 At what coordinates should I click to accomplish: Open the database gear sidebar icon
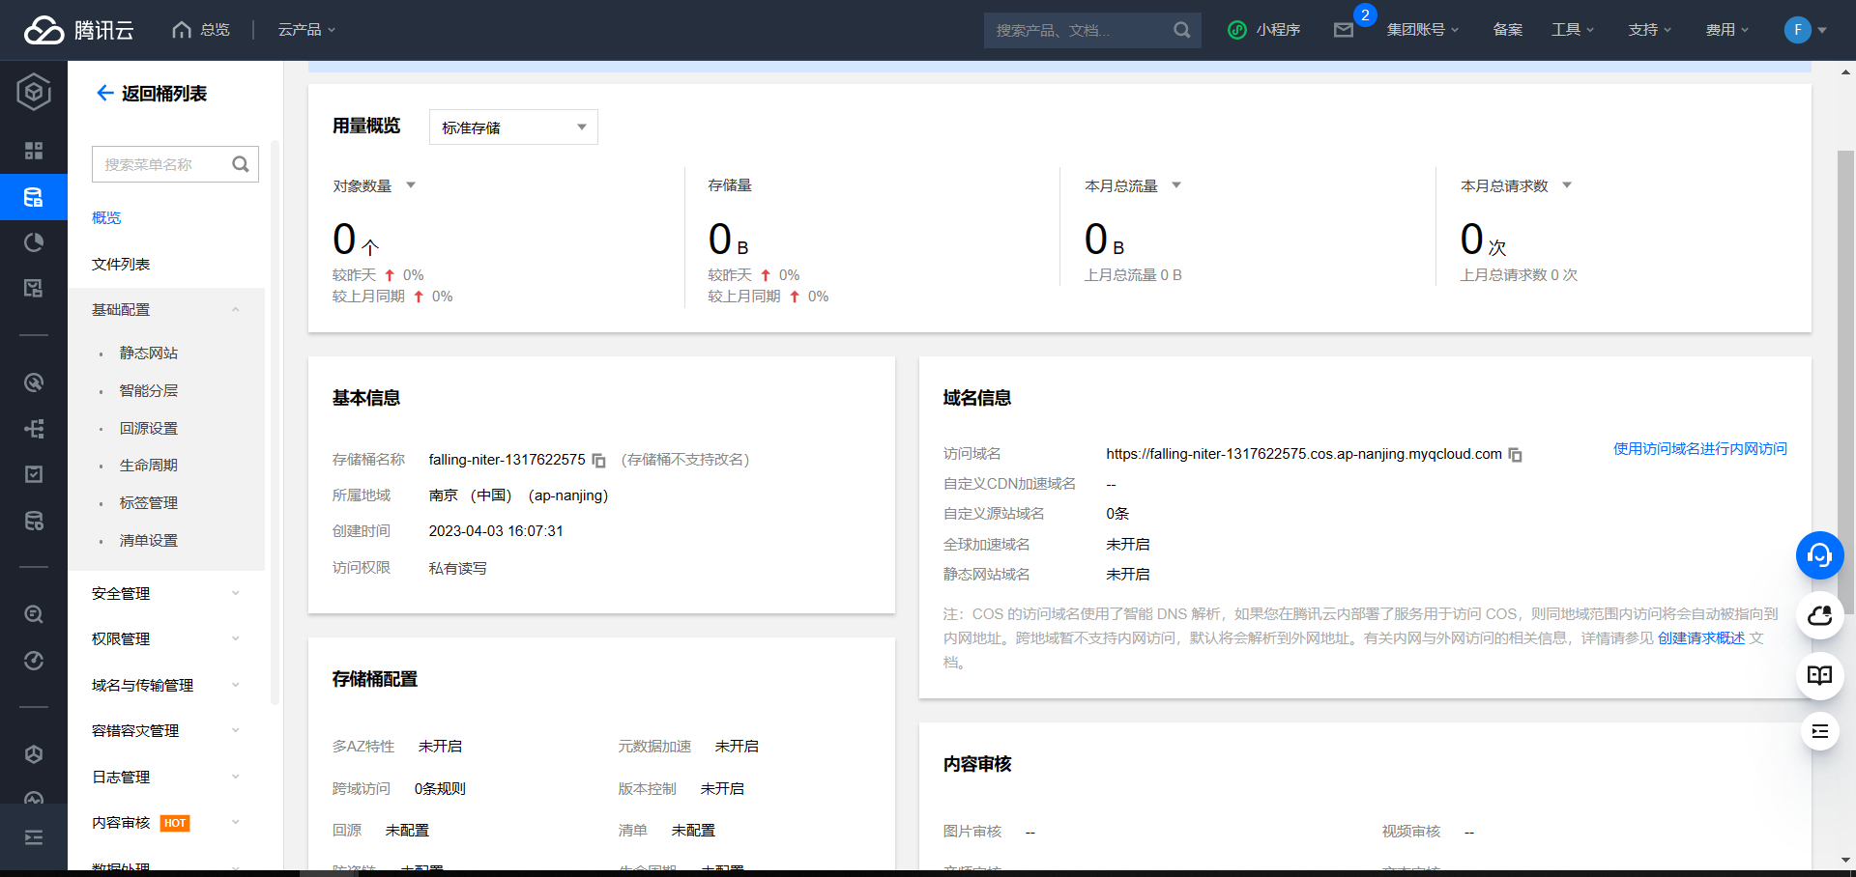(34, 521)
